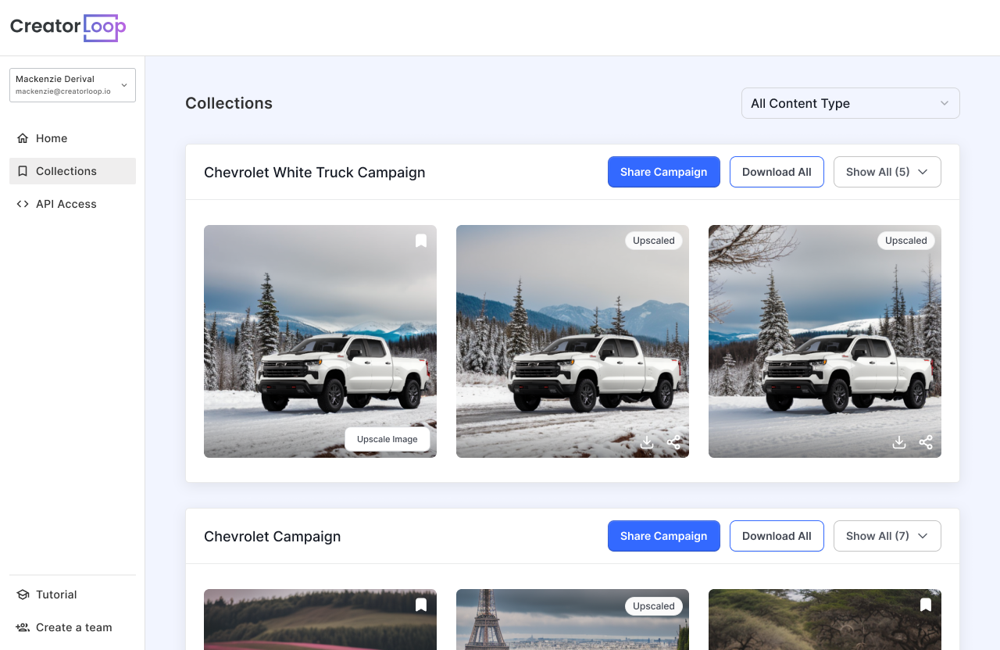Select Create a team in sidebar

(x=73, y=627)
